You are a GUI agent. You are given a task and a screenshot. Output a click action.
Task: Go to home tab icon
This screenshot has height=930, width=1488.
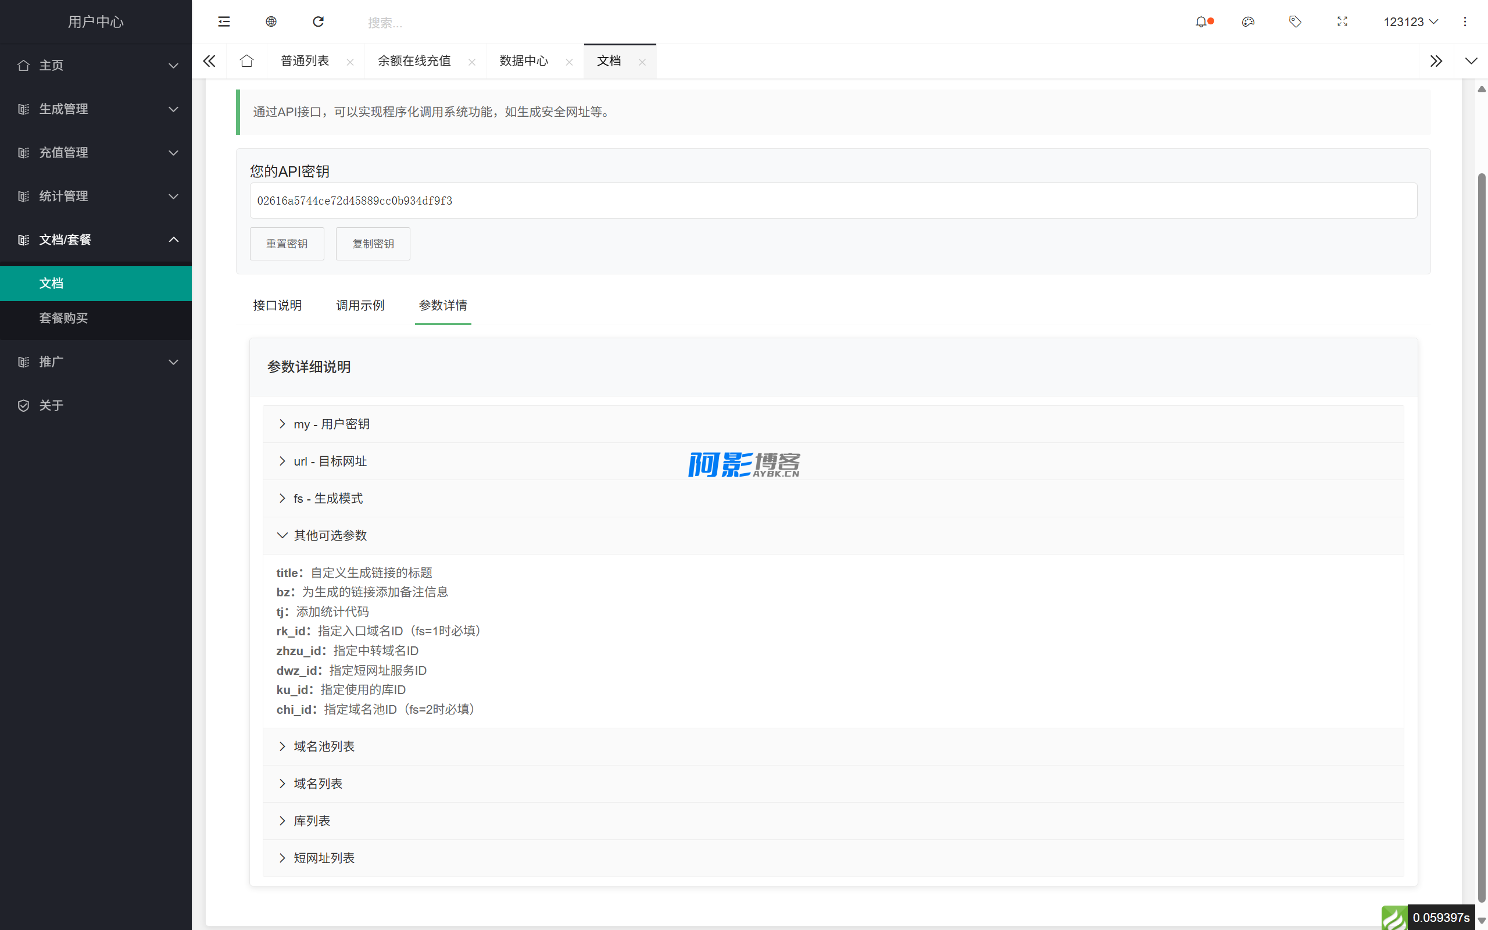(246, 61)
